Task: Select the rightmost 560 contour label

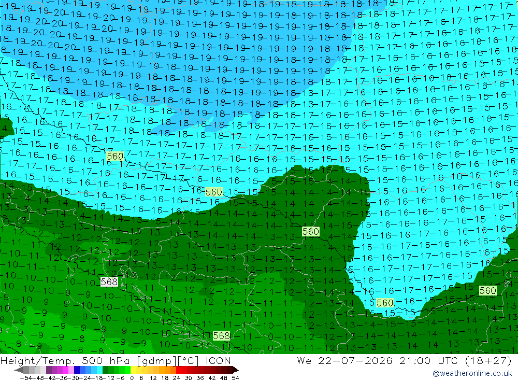Action: pyautogui.click(x=487, y=291)
